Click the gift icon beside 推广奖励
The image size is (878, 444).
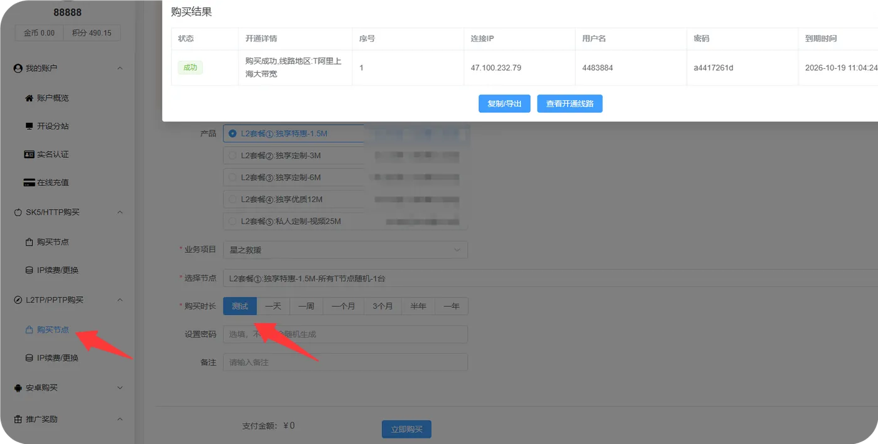[x=18, y=419]
